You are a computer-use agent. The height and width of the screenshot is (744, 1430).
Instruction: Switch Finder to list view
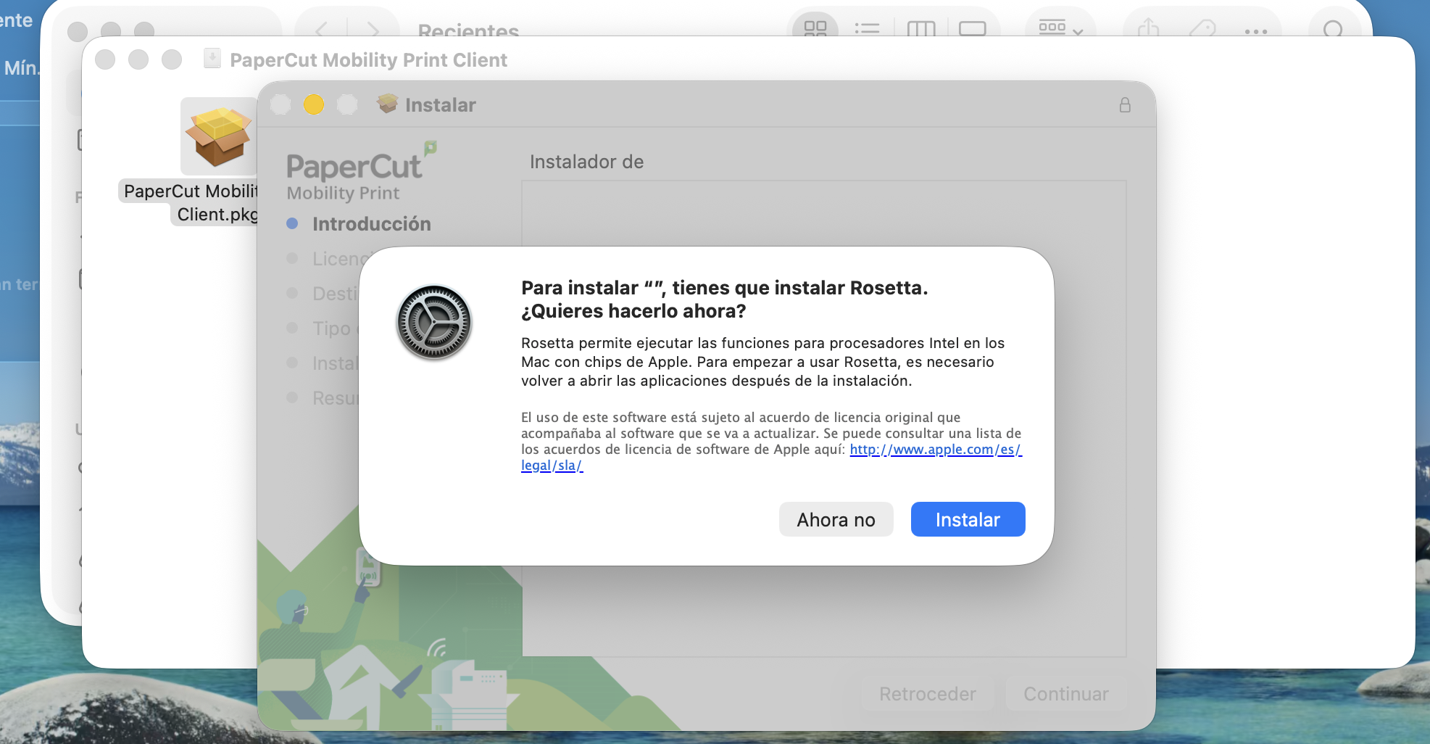click(867, 28)
